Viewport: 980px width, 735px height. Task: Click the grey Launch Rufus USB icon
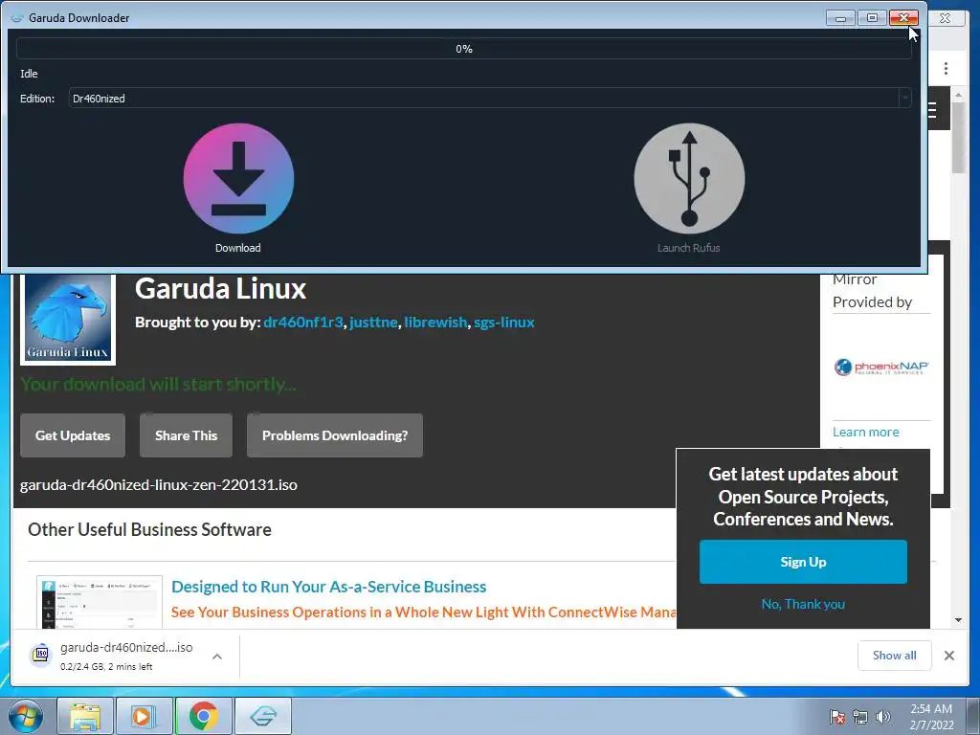pyautogui.click(x=689, y=178)
